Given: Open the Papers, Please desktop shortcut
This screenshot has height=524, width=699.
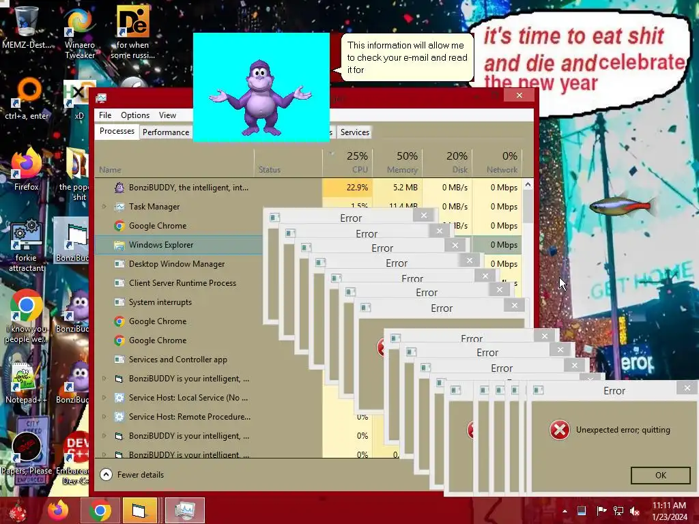Looking at the screenshot, I should tap(27, 453).
